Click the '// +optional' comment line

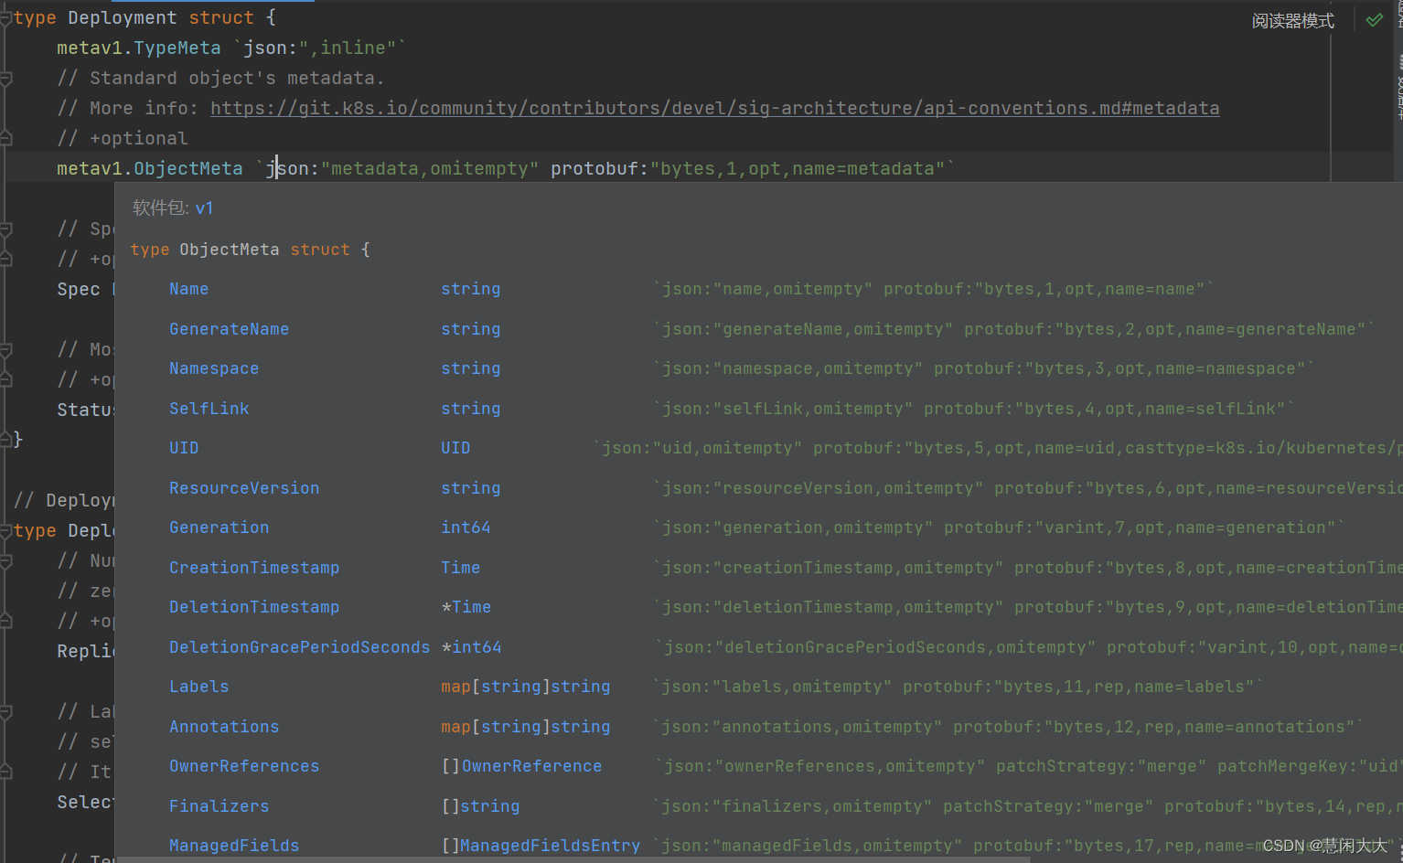[x=122, y=139]
